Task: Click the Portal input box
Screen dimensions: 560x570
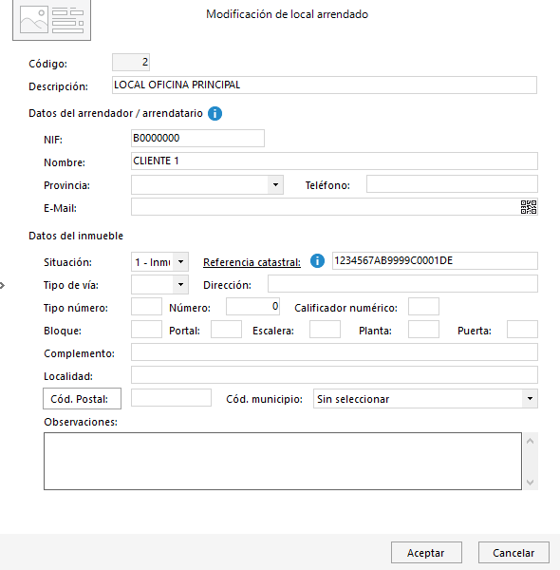Action: point(226,330)
